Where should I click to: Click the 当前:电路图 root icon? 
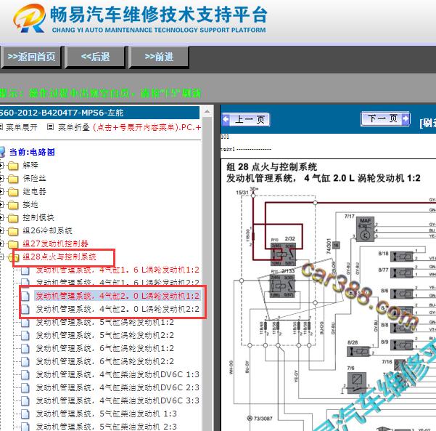tap(2, 152)
